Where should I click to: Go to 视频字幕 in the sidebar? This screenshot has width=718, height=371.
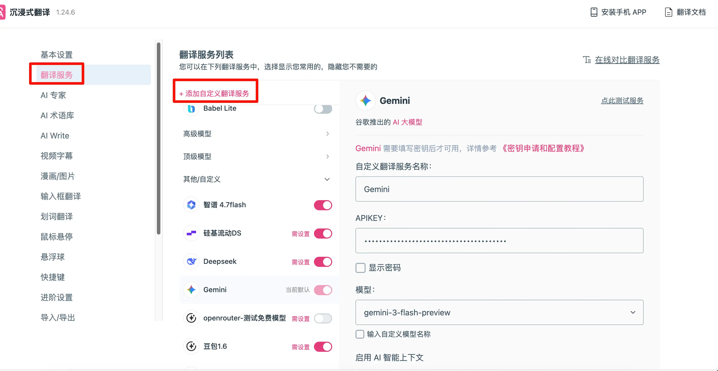57,156
